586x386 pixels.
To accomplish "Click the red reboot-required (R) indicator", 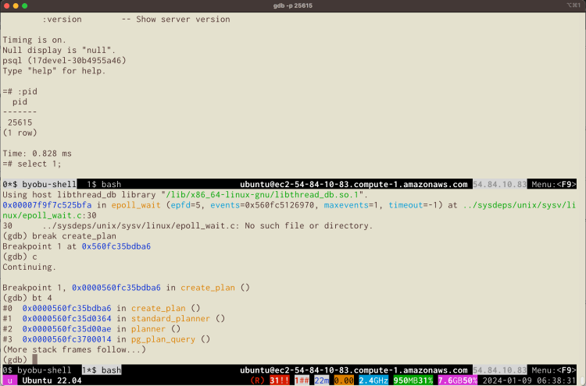I will tap(255, 381).
